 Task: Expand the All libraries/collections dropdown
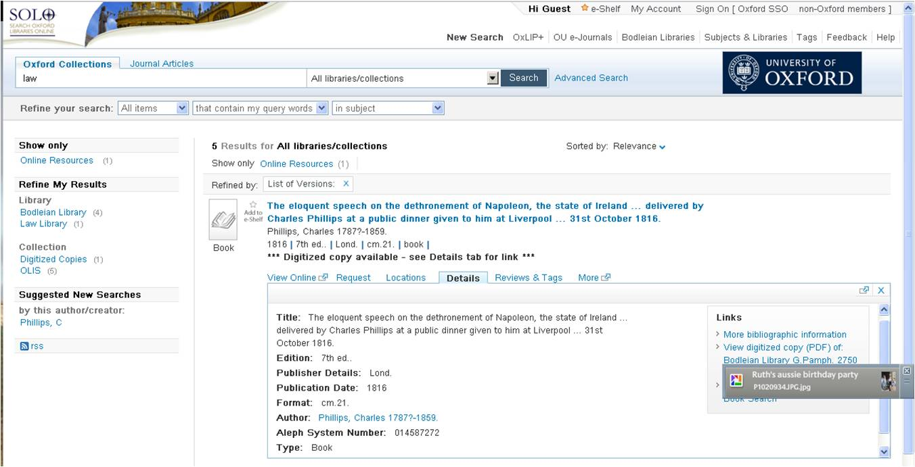tap(492, 78)
